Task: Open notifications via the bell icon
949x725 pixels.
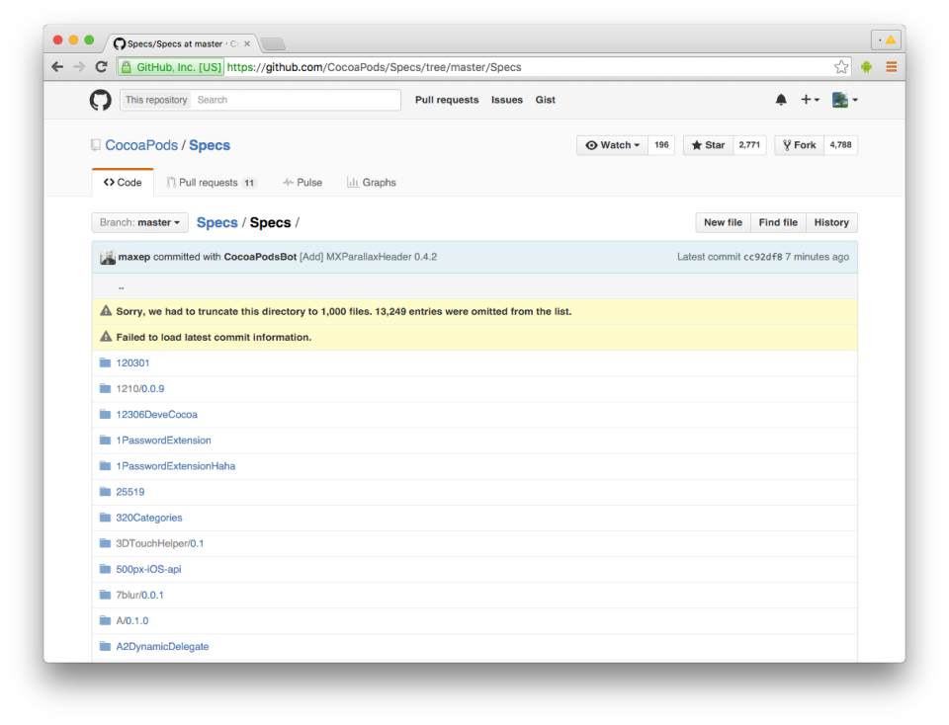Action: coord(780,100)
